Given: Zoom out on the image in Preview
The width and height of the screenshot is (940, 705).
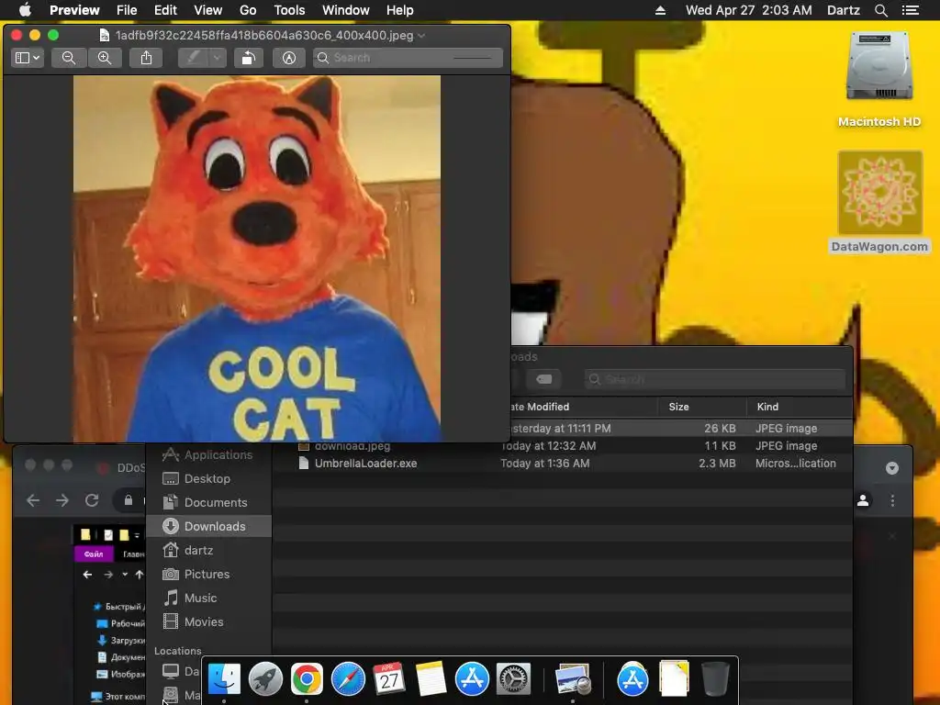Looking at the screenshot, I should tap(69, 58).
